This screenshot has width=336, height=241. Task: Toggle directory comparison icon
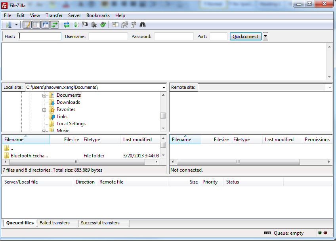124,25
